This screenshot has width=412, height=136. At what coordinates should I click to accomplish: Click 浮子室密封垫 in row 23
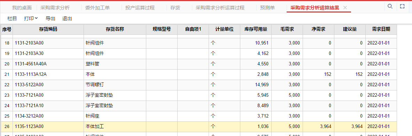[x=115, y=95]
